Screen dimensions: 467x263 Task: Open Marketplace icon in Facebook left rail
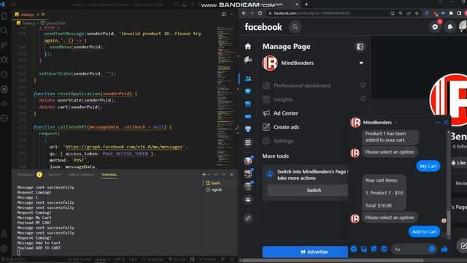pyautogui.click(x=248, y=104)
